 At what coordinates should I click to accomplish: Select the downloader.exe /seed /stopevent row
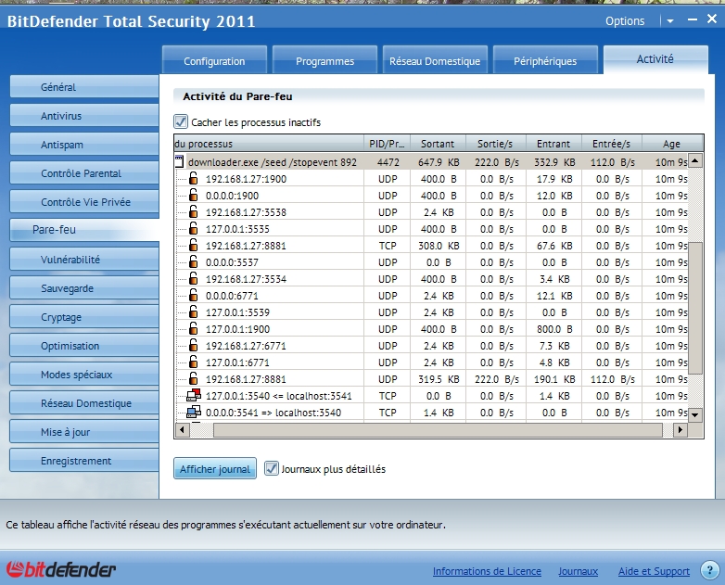click(x=431, y=162)
